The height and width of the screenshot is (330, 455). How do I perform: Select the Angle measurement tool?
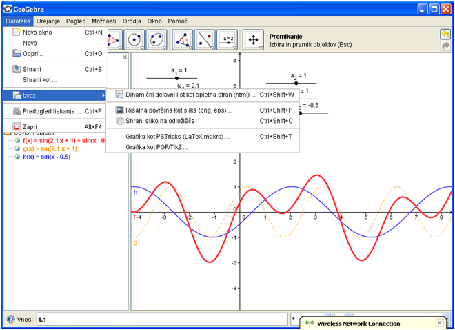pyautogui.click(x=182, y=40)
